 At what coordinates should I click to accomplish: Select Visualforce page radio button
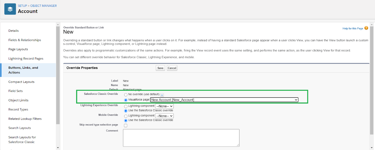tap(126, 100)
